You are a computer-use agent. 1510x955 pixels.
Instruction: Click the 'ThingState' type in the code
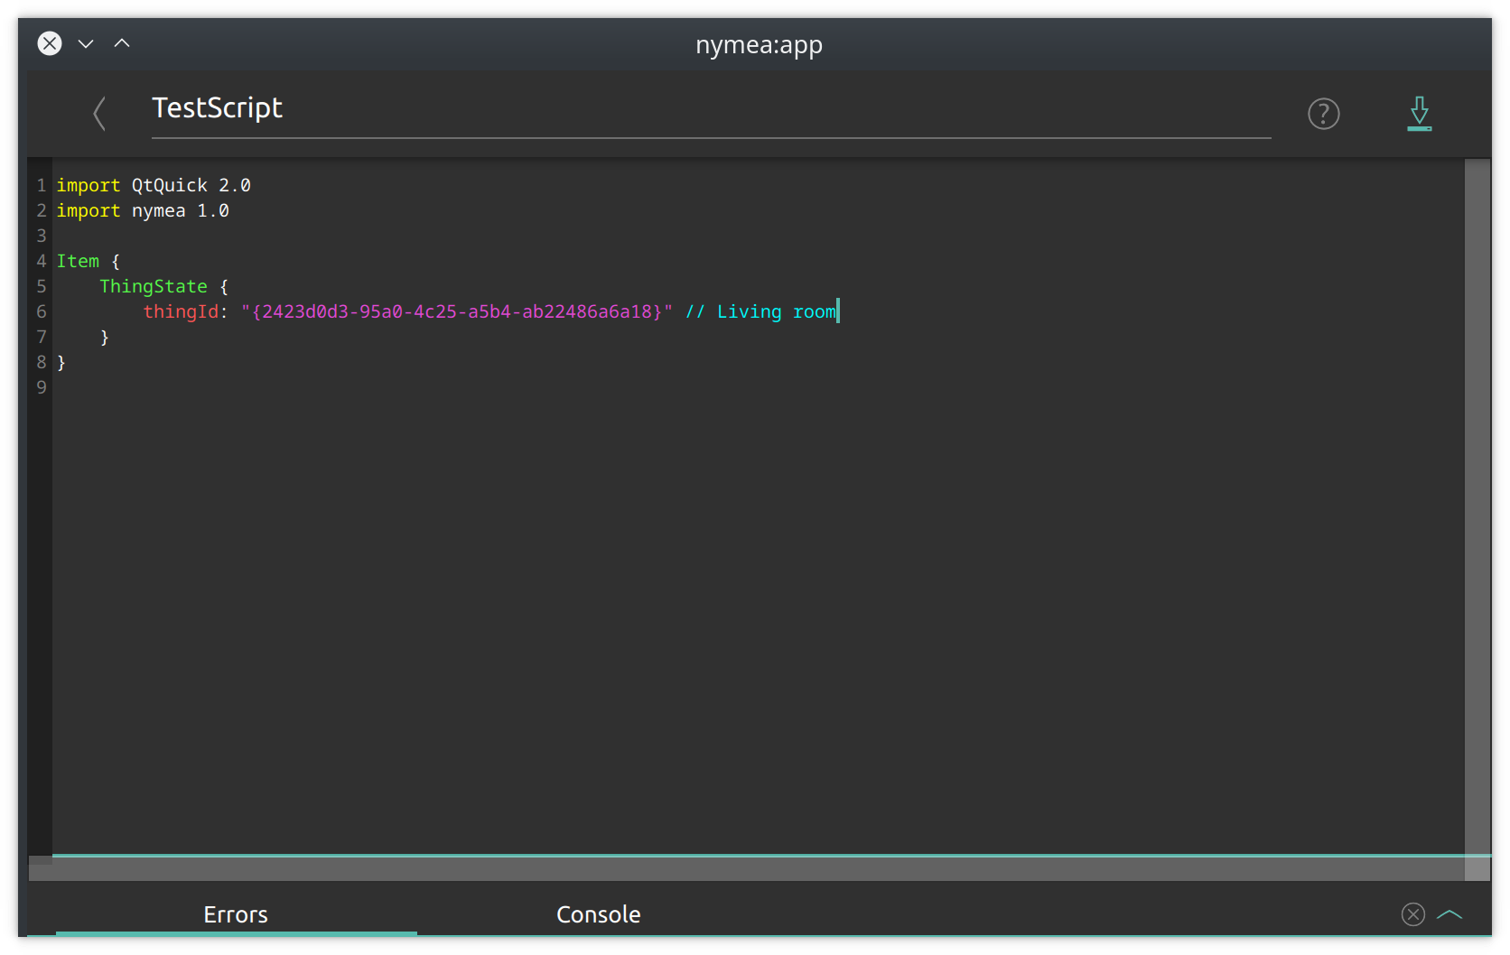click(x=154, y=286)
